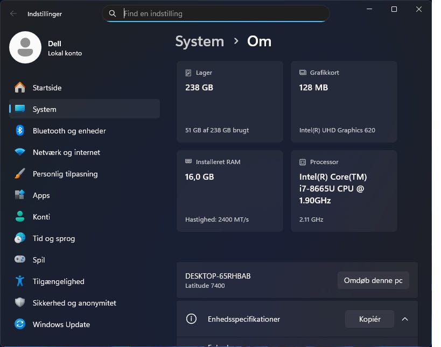This screenshot has height=347, width=441.
Task: Open the Lager storage card
Action: (230, 102)
